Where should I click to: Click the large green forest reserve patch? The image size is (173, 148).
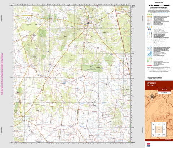92,68
